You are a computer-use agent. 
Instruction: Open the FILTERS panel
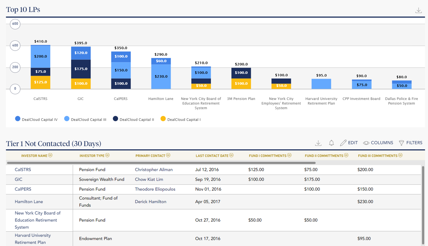(411, 143)
